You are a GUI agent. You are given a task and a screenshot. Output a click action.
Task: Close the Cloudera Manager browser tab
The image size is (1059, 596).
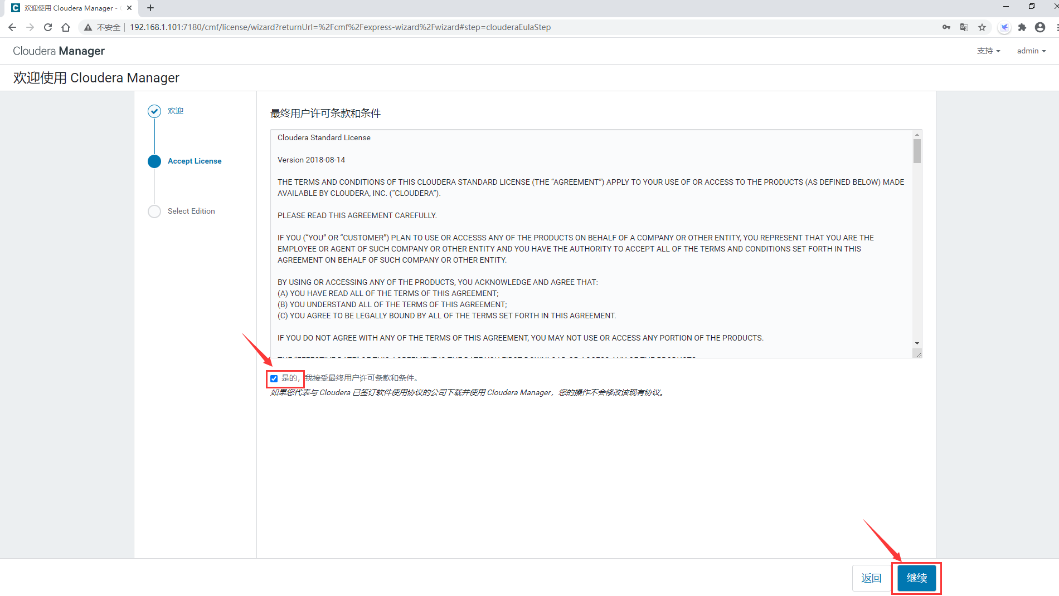click(x=129, y=8)
